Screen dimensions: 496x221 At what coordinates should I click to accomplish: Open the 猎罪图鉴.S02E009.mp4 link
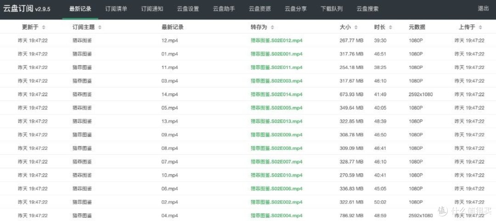(x=276, y=135)
